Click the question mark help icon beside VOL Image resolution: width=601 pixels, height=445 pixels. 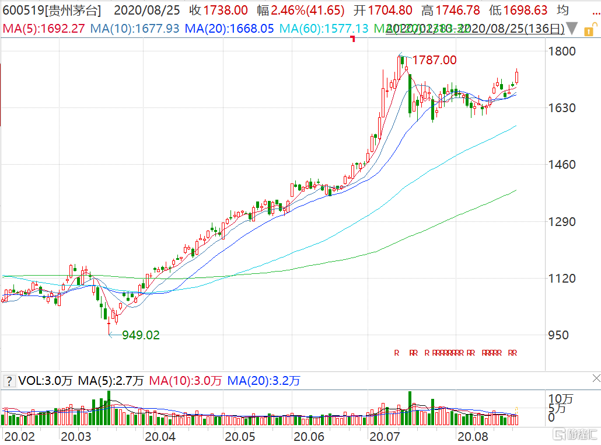(x=9, y=381)
